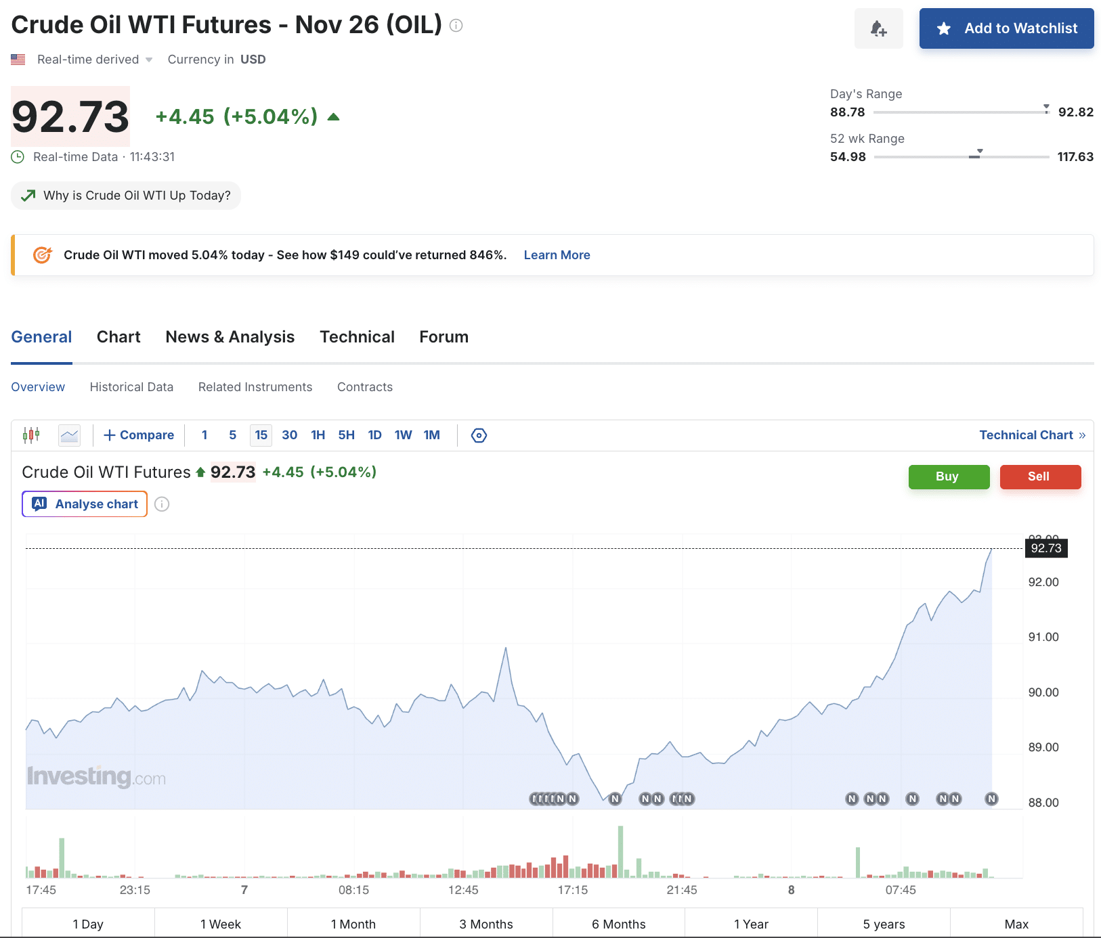The image size is (1101, 938).
Task: Click the Day's Range slider bar
Action: (962, 112)
